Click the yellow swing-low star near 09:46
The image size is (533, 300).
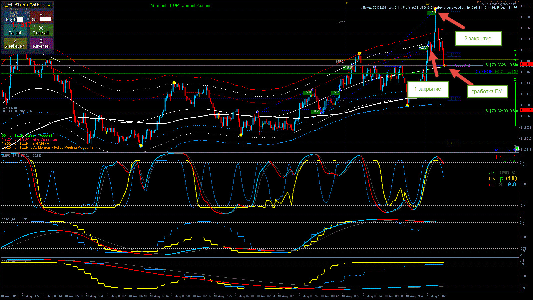click(x=407, y=106)
